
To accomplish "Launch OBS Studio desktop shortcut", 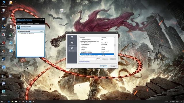I will pos(11,76).
